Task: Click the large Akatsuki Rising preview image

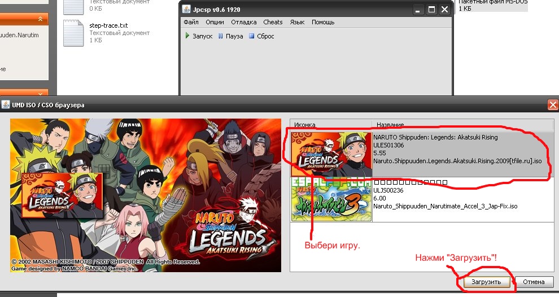Action: click(x=146, y=195)
